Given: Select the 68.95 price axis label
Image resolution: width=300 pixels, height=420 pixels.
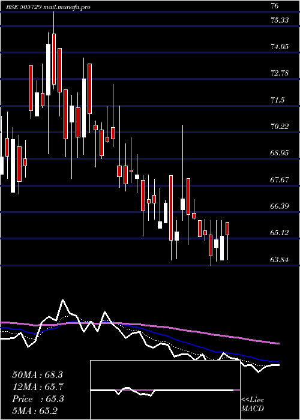Looking at the screenshot, I should click(x=280, y=153).
